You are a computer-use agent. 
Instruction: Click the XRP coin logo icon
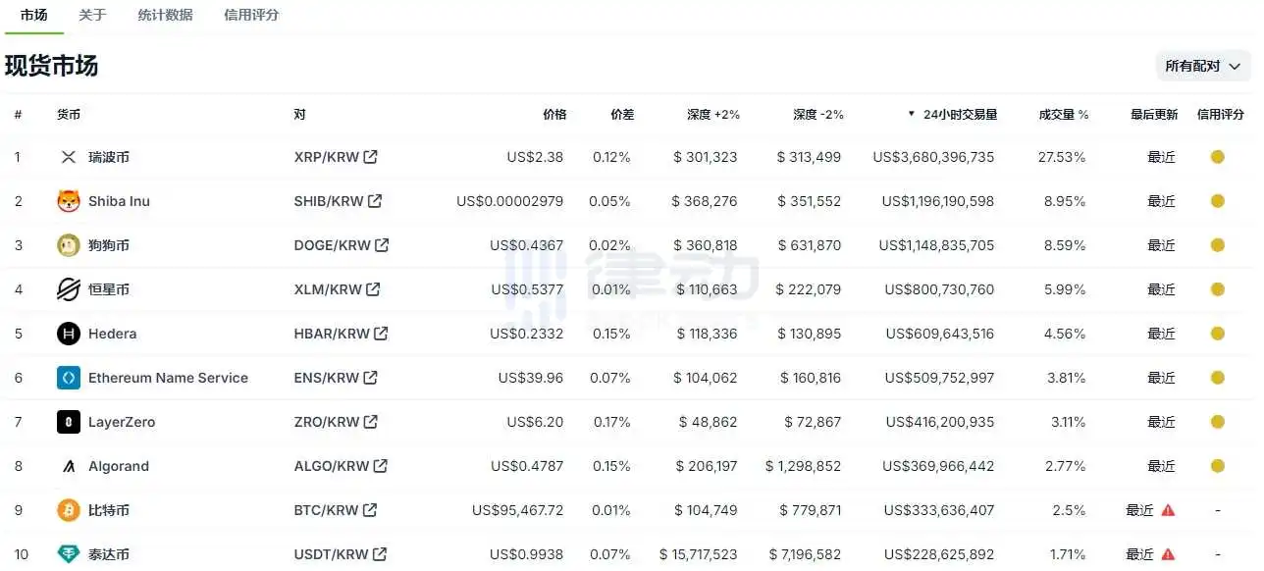coord(69,157)
